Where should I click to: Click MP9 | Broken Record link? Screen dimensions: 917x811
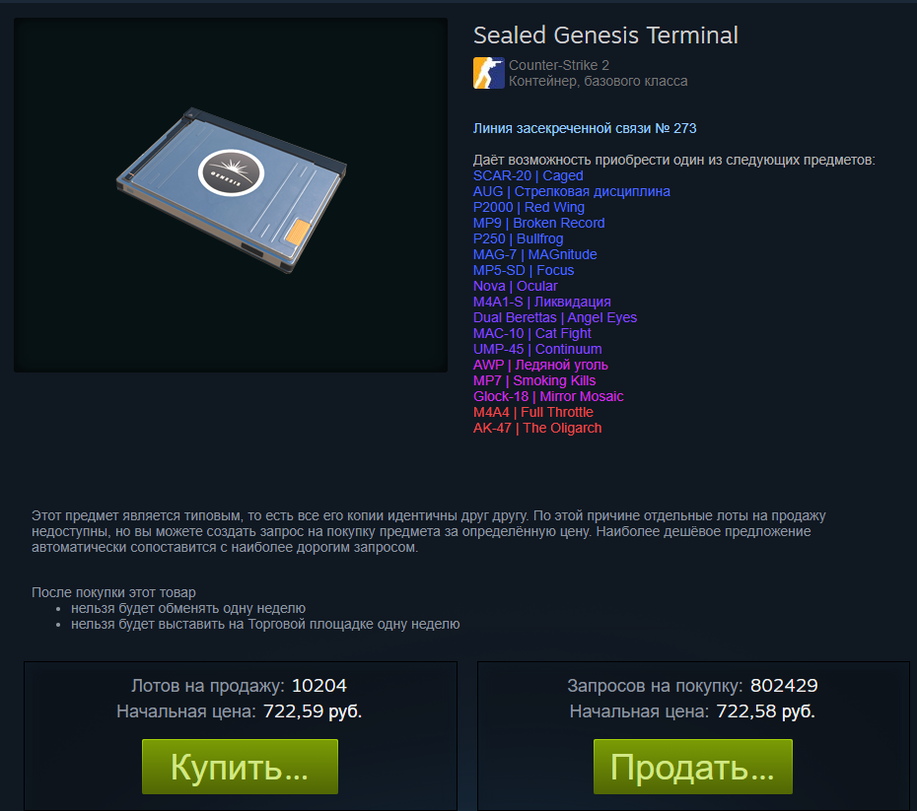pos(538,224)
